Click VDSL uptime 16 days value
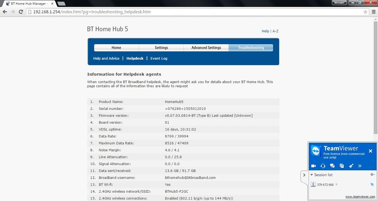The width and height of the screenshot is (378, 201). (x=180, y=129)
